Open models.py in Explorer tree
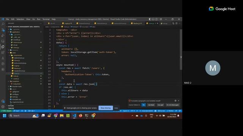Image resolution: width=243 pixels, height=136 pixels. 17,40
